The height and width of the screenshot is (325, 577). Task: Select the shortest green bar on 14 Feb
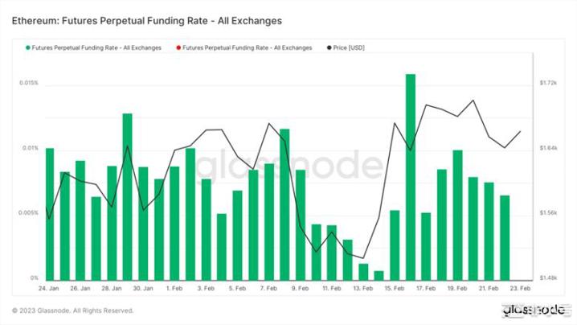[379, 275]
